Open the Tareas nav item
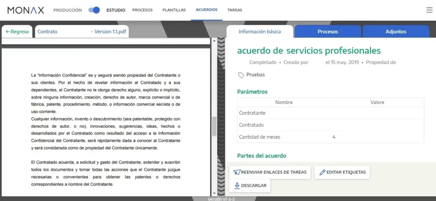Viewport: 436px width, 201px height. pyautogui.click(x=235, y=10)
